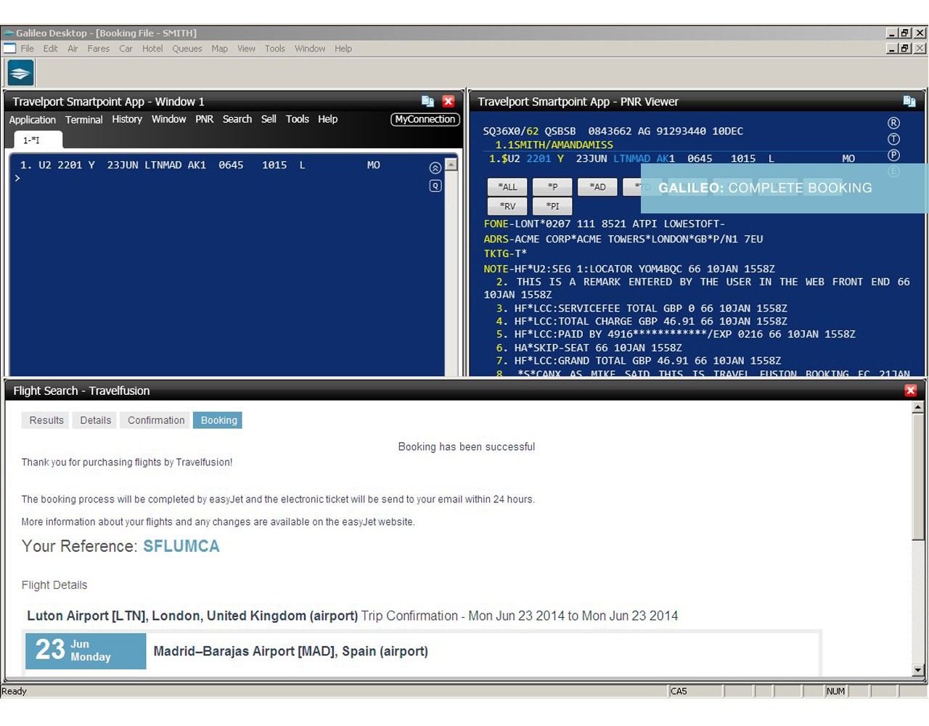Click the HF*LCC:GRAND TOTAL GBP 46.91 remark
The width and height of the screenshot is (929, 726).
[639, 361]
